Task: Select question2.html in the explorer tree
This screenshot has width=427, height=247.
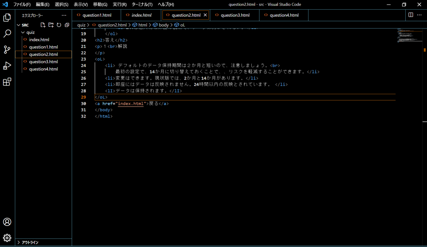Action: [x=43, y=54]
